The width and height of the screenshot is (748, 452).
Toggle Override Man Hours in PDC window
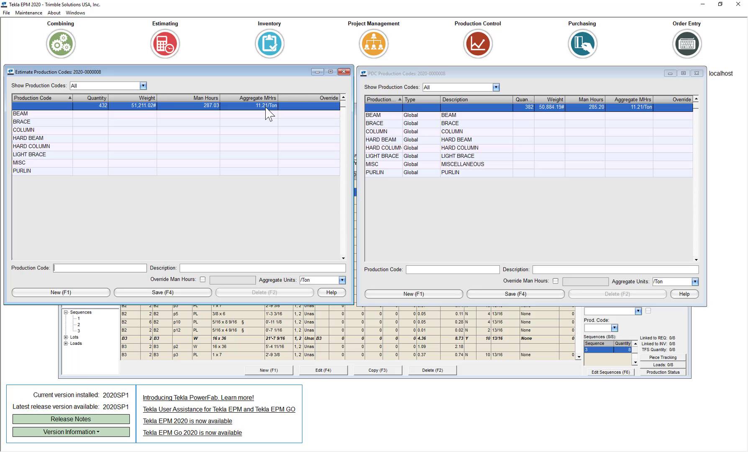pyautogui.click(x=556, y=281)
